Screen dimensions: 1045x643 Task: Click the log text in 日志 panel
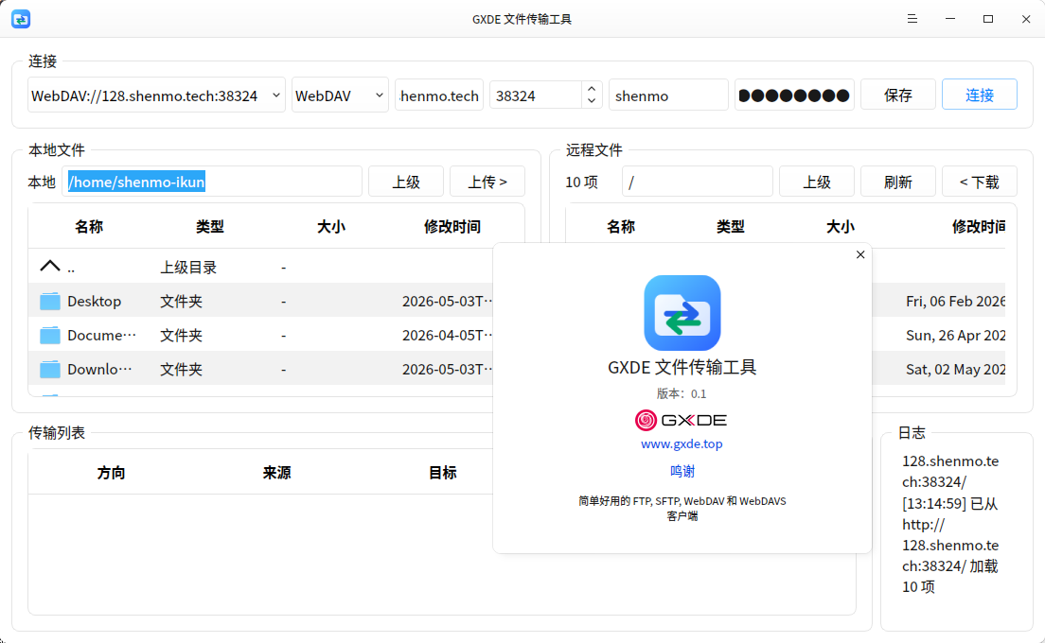click(x=950, y=524)
